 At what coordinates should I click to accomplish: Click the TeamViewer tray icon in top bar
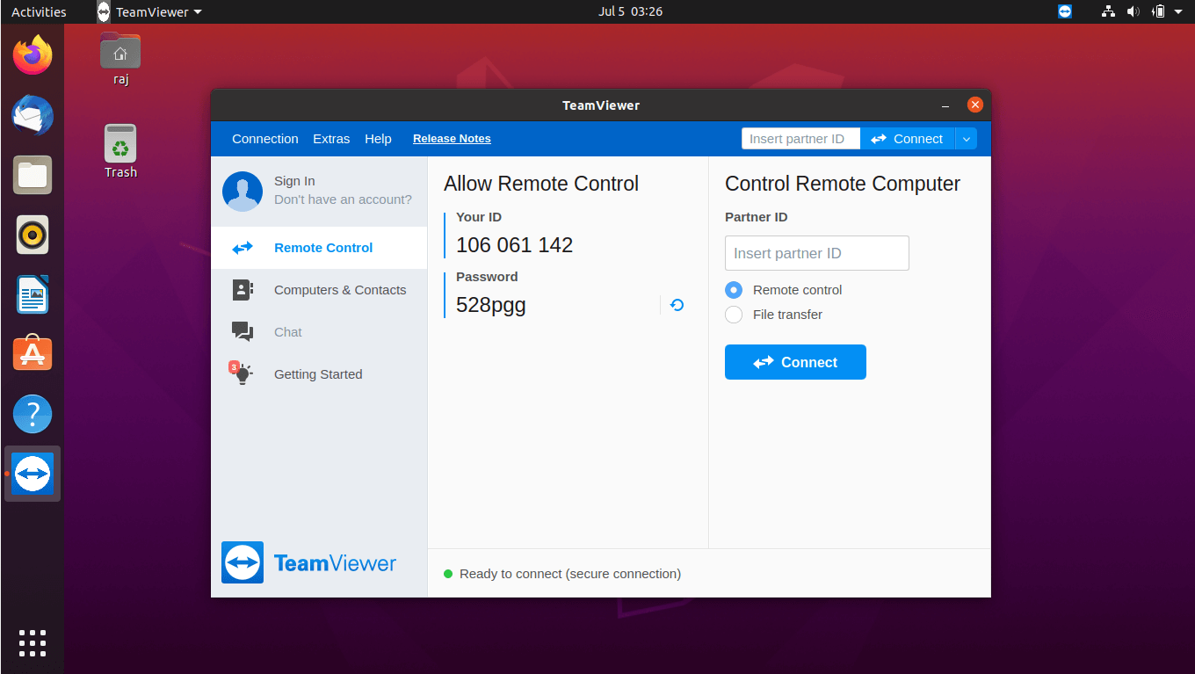1065,11
